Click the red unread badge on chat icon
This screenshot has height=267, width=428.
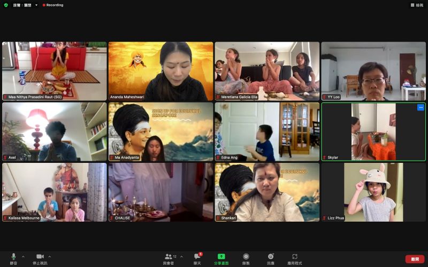point(201,254)
